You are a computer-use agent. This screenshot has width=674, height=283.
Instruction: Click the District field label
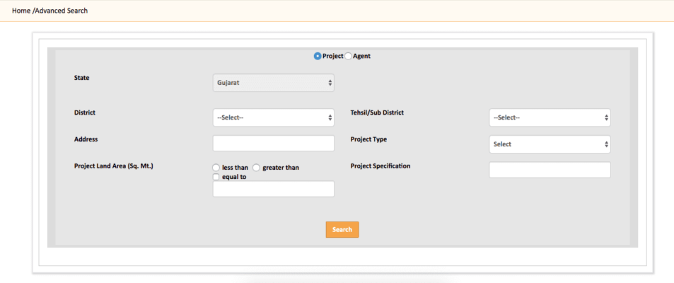tap(85, 112)
